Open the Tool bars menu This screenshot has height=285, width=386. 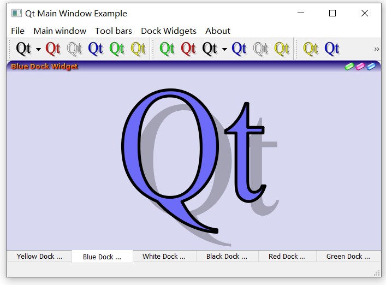[x=114, y=31]
